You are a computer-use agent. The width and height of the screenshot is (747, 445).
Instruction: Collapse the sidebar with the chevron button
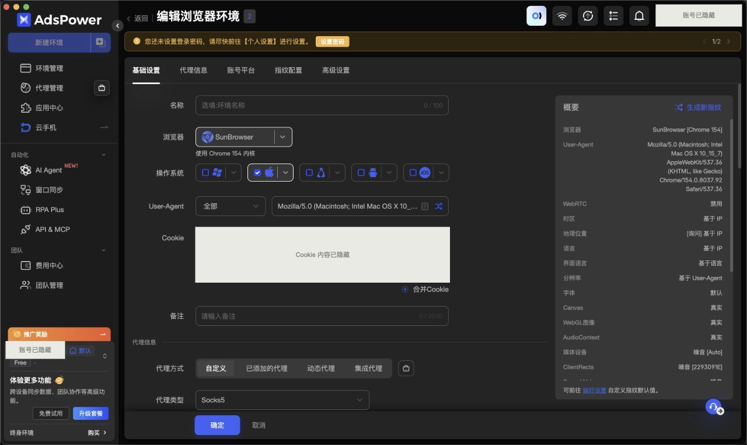click(x=117, y=26)
